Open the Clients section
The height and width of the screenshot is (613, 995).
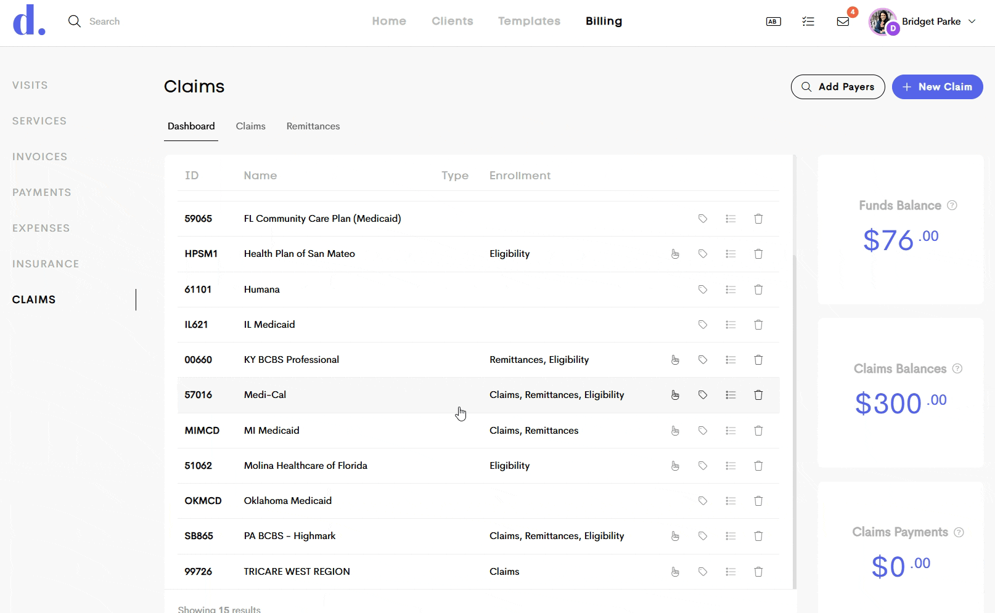452,21
